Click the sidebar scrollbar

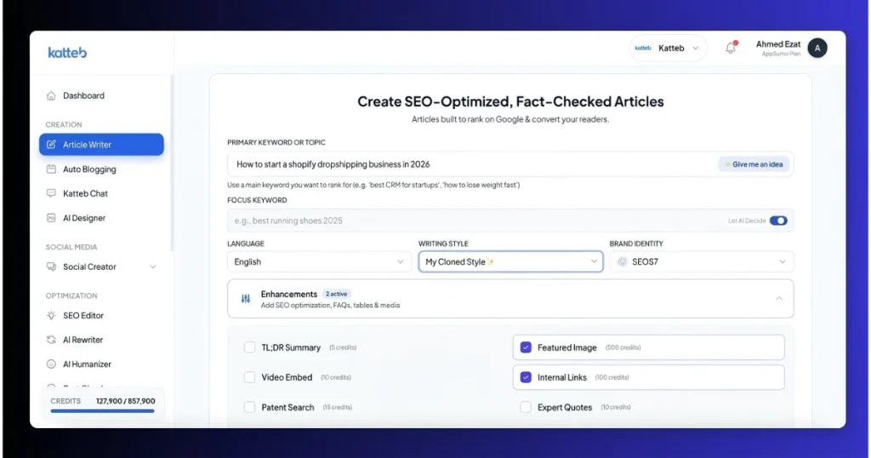pos(172,164)
